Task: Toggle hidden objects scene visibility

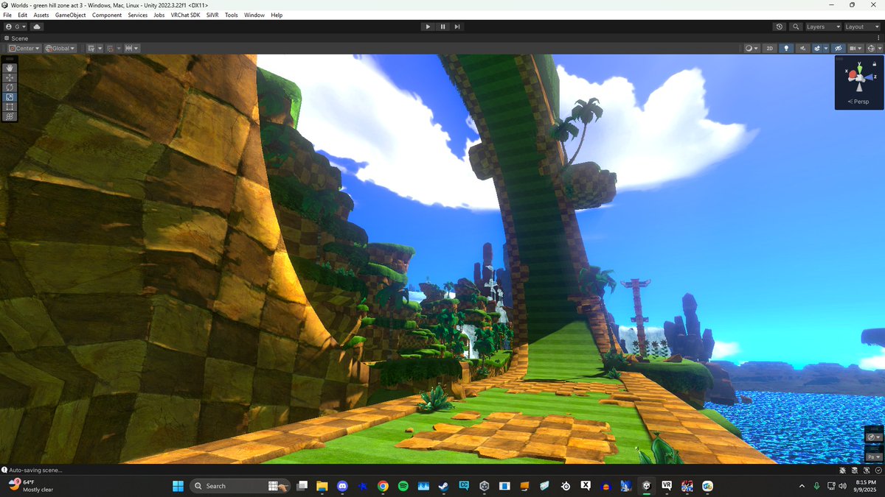Action: click(839, 48)
